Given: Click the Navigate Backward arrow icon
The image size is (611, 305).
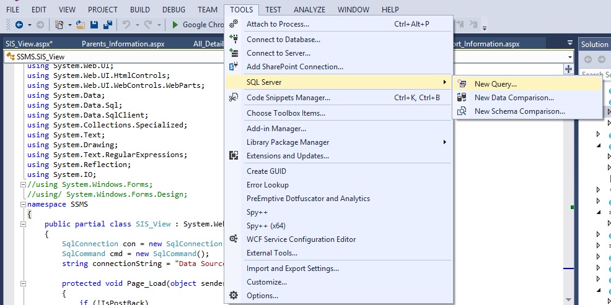Looking at the screenshot, I should pyautogui.click(x=19, y=25).
